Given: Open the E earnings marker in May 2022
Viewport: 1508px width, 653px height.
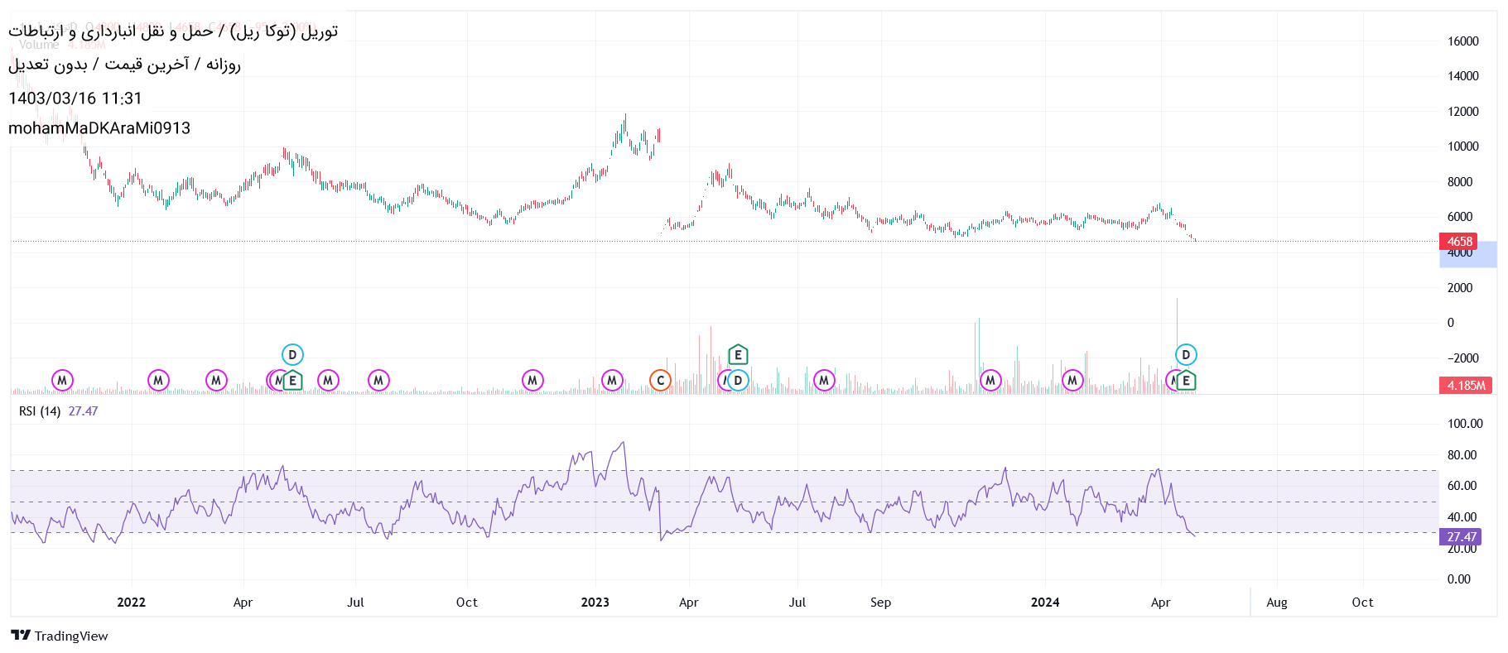Looking at the screenshot, I should (292, 381).
